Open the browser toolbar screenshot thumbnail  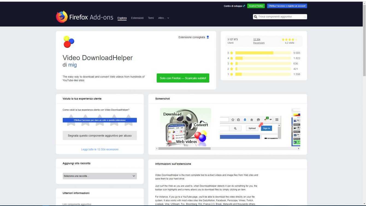tap(250, 127)
